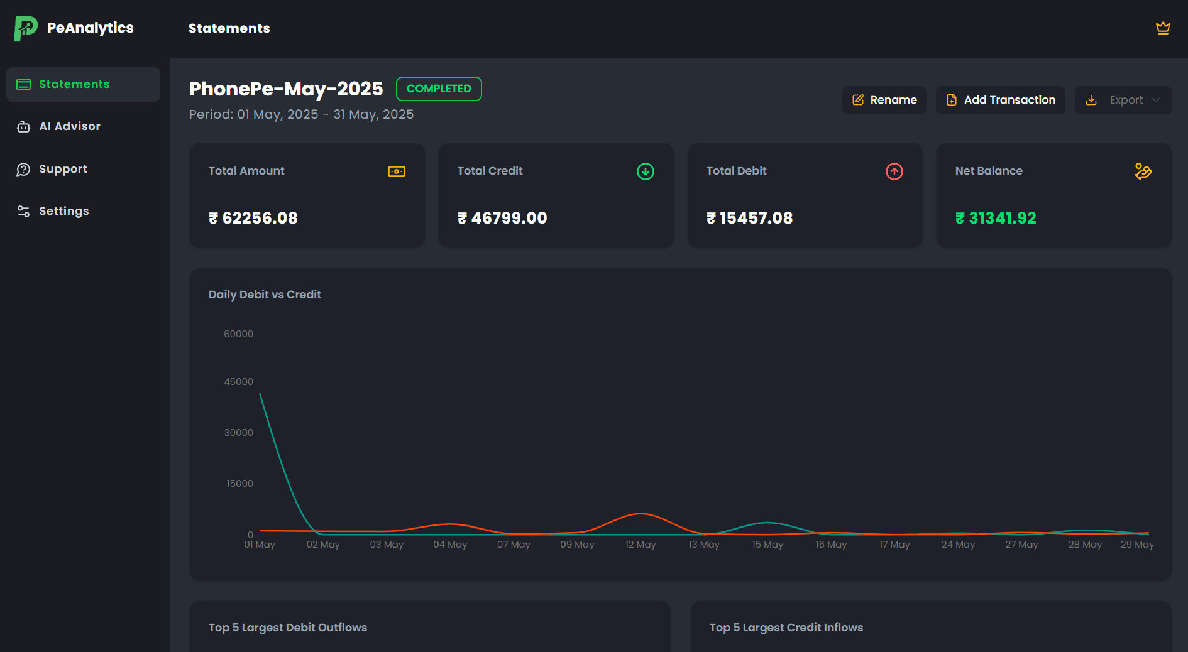This screenshot has width=1188, height=652.
Task: Click the cash icon on Total Amount card
Action: [x=397, y=171]
